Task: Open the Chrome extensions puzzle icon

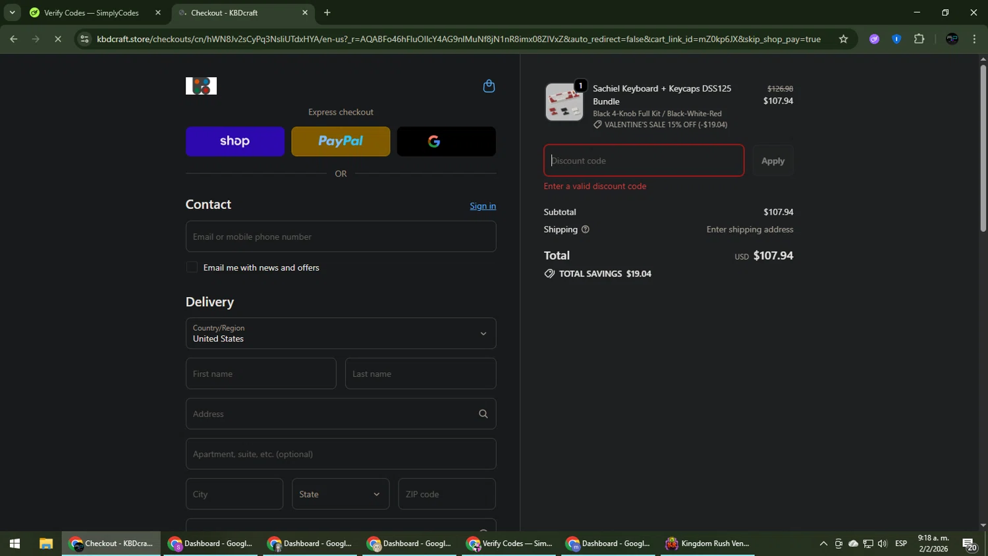Action: click(x=919, y=39)
